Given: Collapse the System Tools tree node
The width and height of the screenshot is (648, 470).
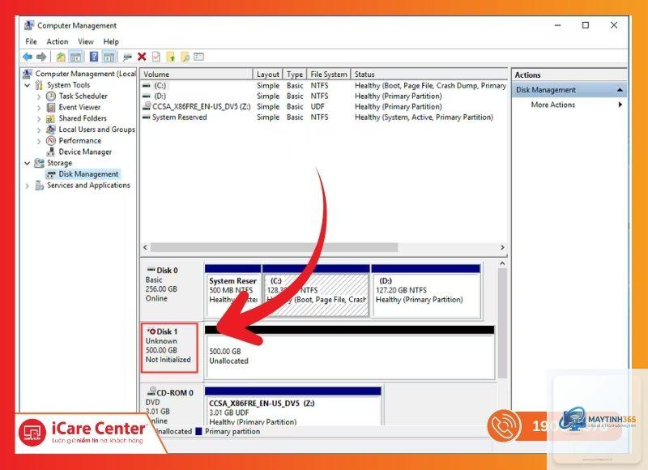Looking at the screenshot, I should pyautogui.click(x=28, y=85).
